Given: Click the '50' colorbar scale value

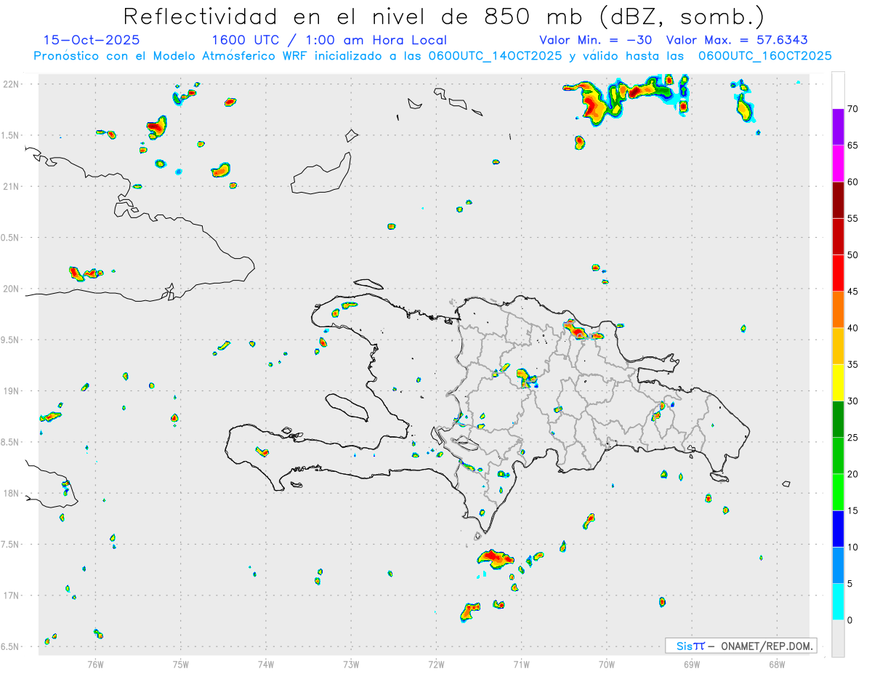Looking at the screenshot, I should pos(853,255).
